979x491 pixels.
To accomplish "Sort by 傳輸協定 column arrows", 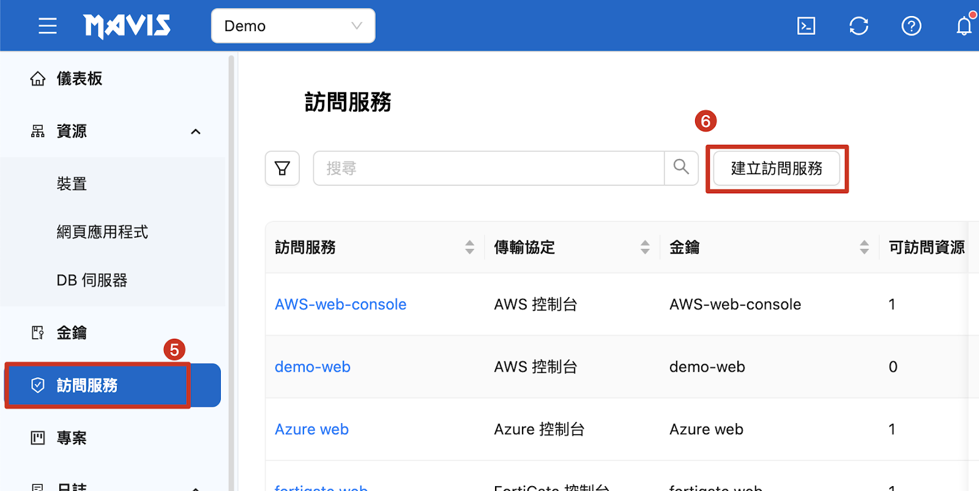I will 645,247.
